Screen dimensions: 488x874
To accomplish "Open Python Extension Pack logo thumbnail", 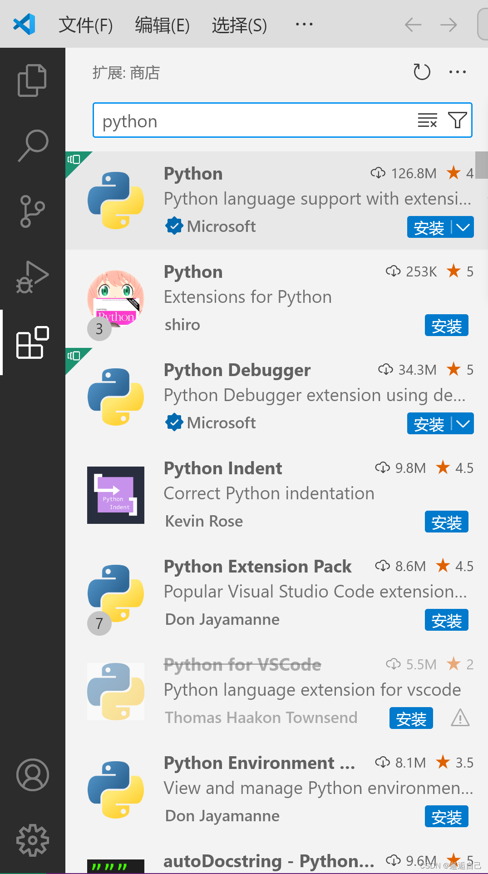I will [116, 593].
